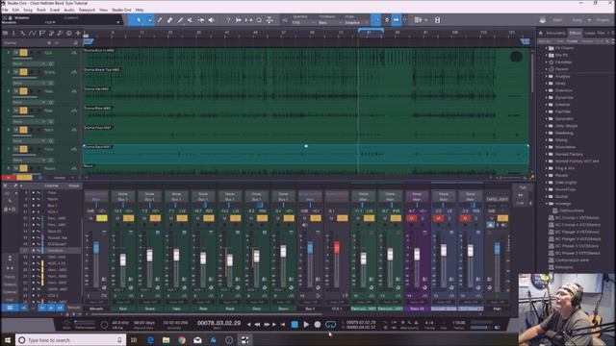Select the Arrow tool in the toolbar

[139, 19]
